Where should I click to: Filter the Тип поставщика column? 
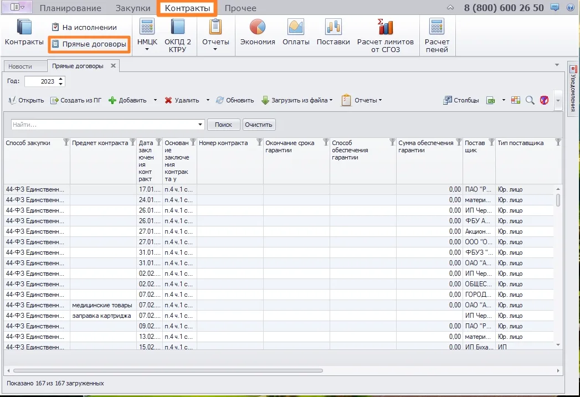558,142
